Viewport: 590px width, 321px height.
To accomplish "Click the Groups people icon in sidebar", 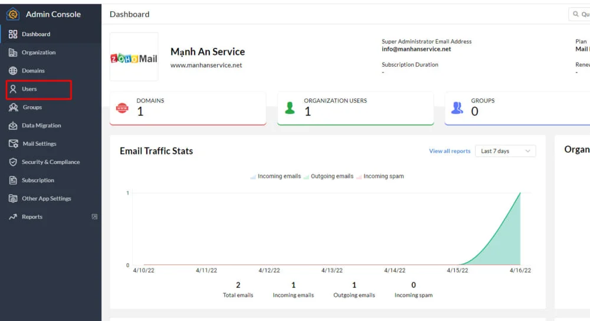I will click(x=13, y=107).
